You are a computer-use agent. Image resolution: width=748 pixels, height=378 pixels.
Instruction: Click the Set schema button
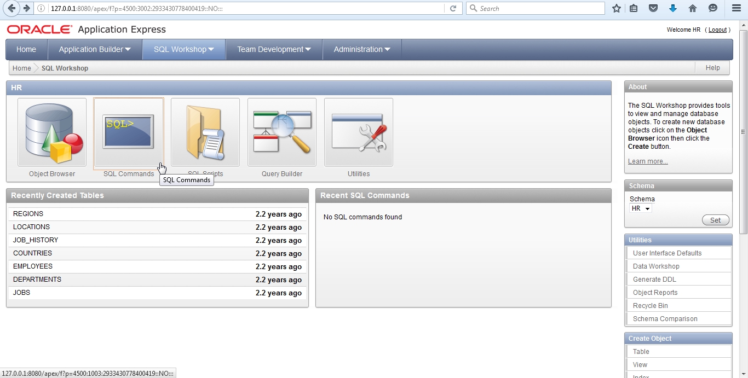click(716, 220)
